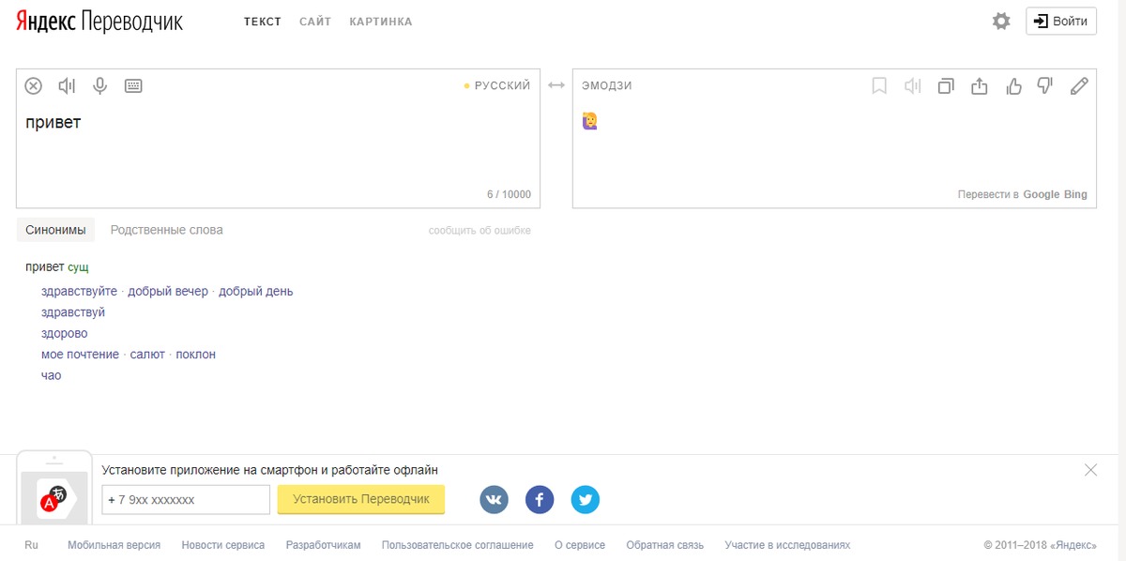This screenshot has width=1126, height=561.
Task: Go to Яндекс Переводчик home logo
Action: 99,21
